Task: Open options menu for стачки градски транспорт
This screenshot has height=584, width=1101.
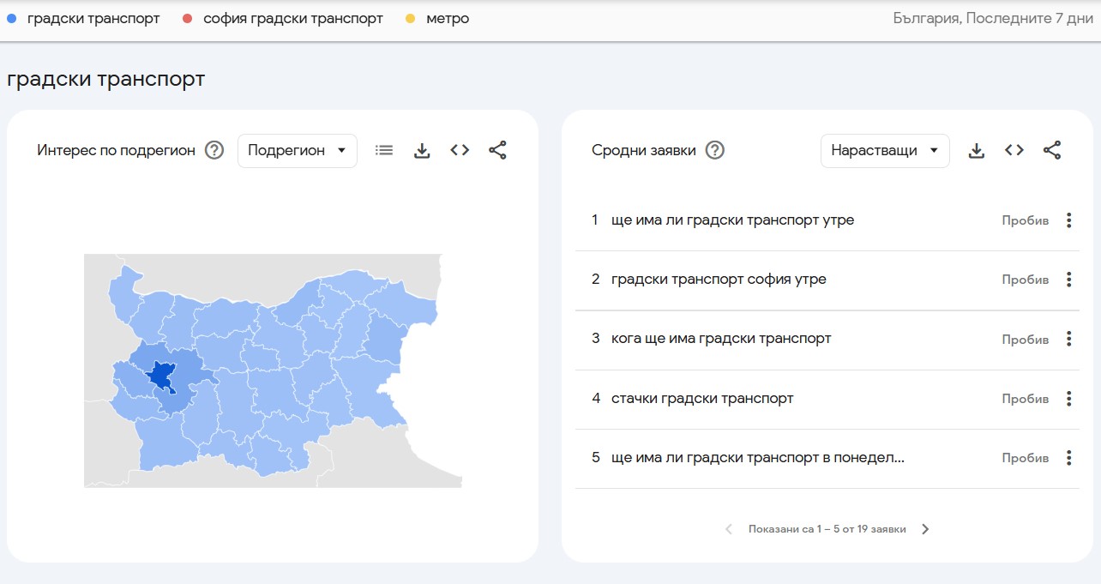Action: pyautogui.click(x=1068, y=398)
